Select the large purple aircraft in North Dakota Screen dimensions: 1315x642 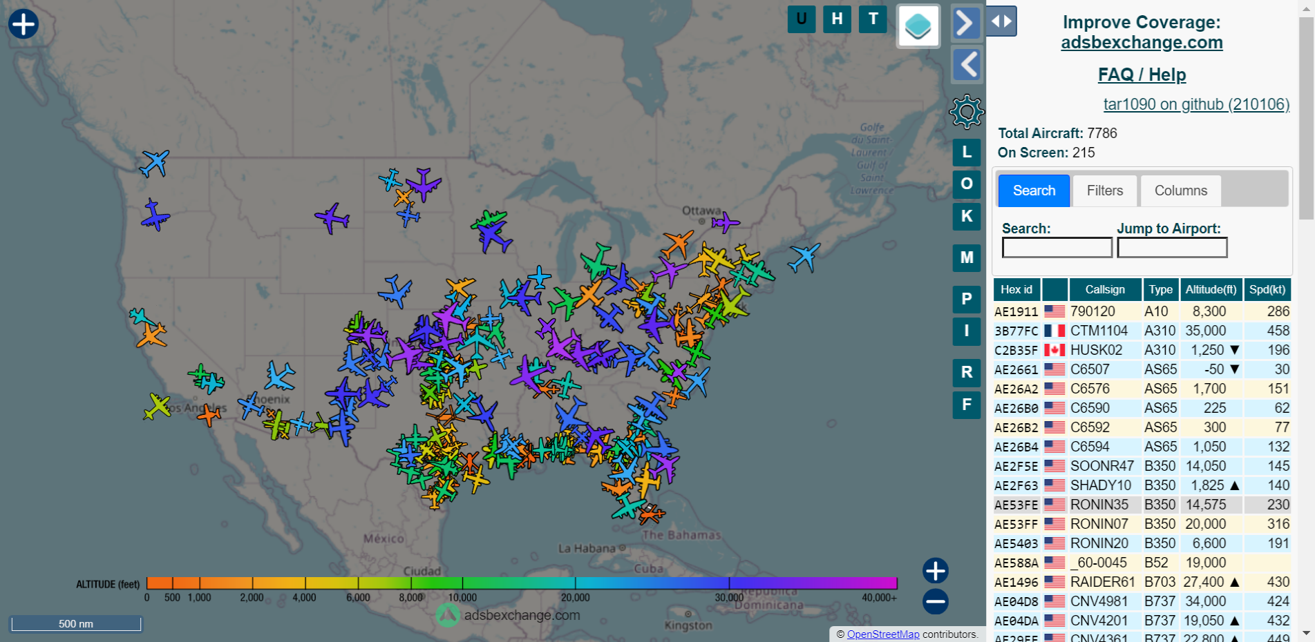(423, 184)
